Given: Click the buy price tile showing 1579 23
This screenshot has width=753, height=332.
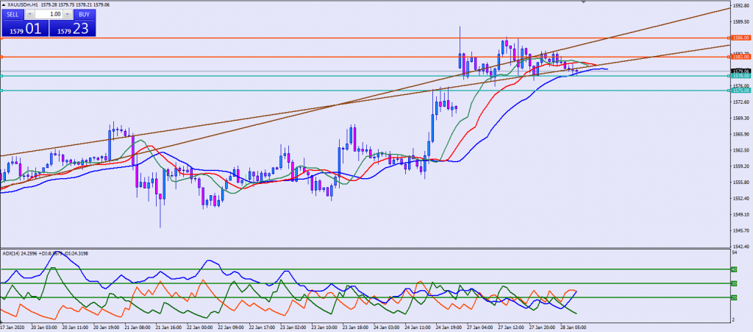Looking at the screenshot, I should tap(72, 29).
